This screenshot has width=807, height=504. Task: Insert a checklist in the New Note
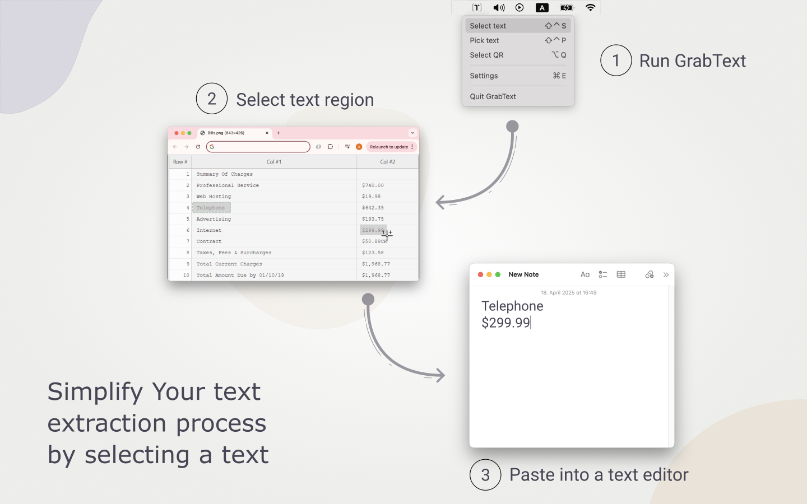[603, 274]
